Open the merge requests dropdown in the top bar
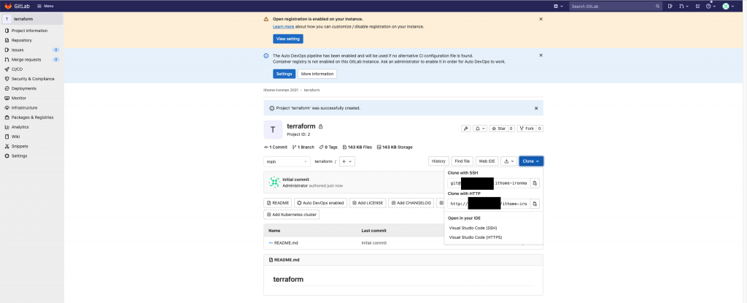 click(684, 6)
